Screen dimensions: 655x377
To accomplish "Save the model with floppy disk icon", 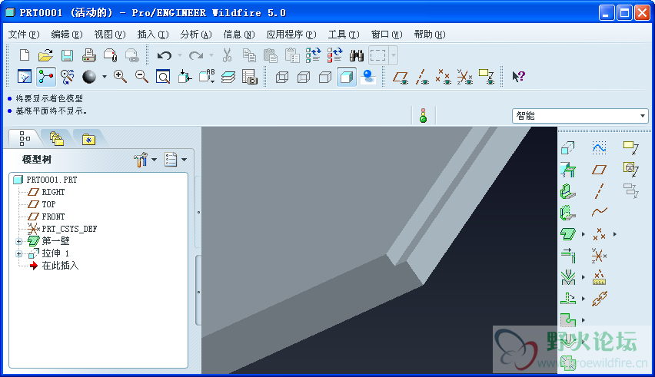I will [67, 55].
